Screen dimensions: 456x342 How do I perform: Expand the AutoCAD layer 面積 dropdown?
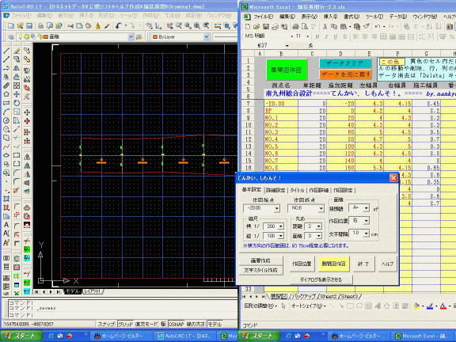click(x=131, y=37)
